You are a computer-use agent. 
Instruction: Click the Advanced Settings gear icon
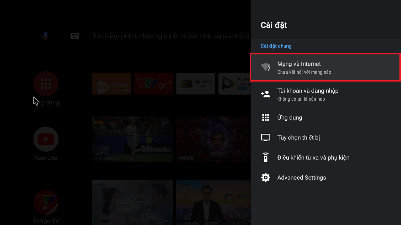coord(266,177)
